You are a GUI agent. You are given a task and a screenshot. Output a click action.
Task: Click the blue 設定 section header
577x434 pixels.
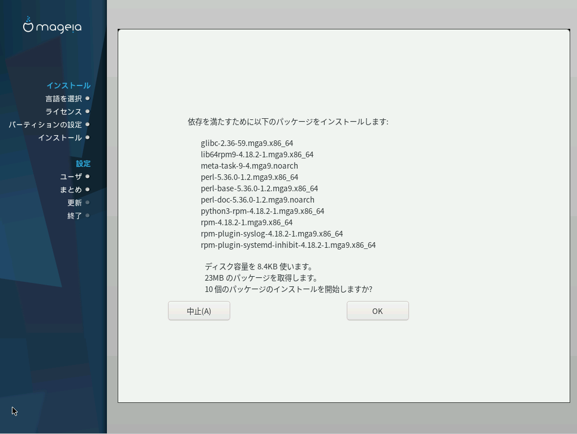tap(83, 164)
